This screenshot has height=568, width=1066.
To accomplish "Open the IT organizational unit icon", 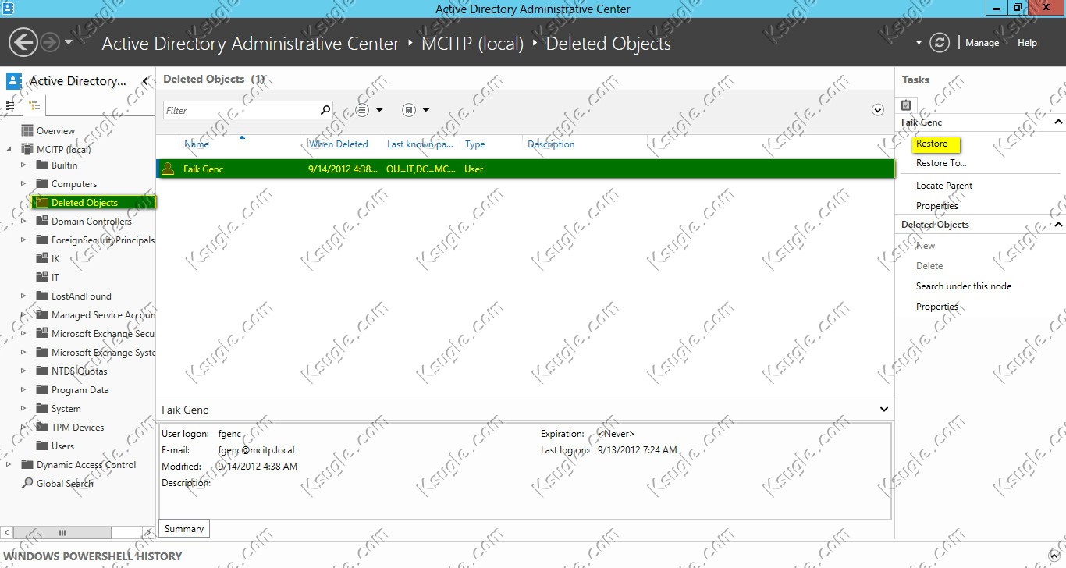I will pos(42,277).
